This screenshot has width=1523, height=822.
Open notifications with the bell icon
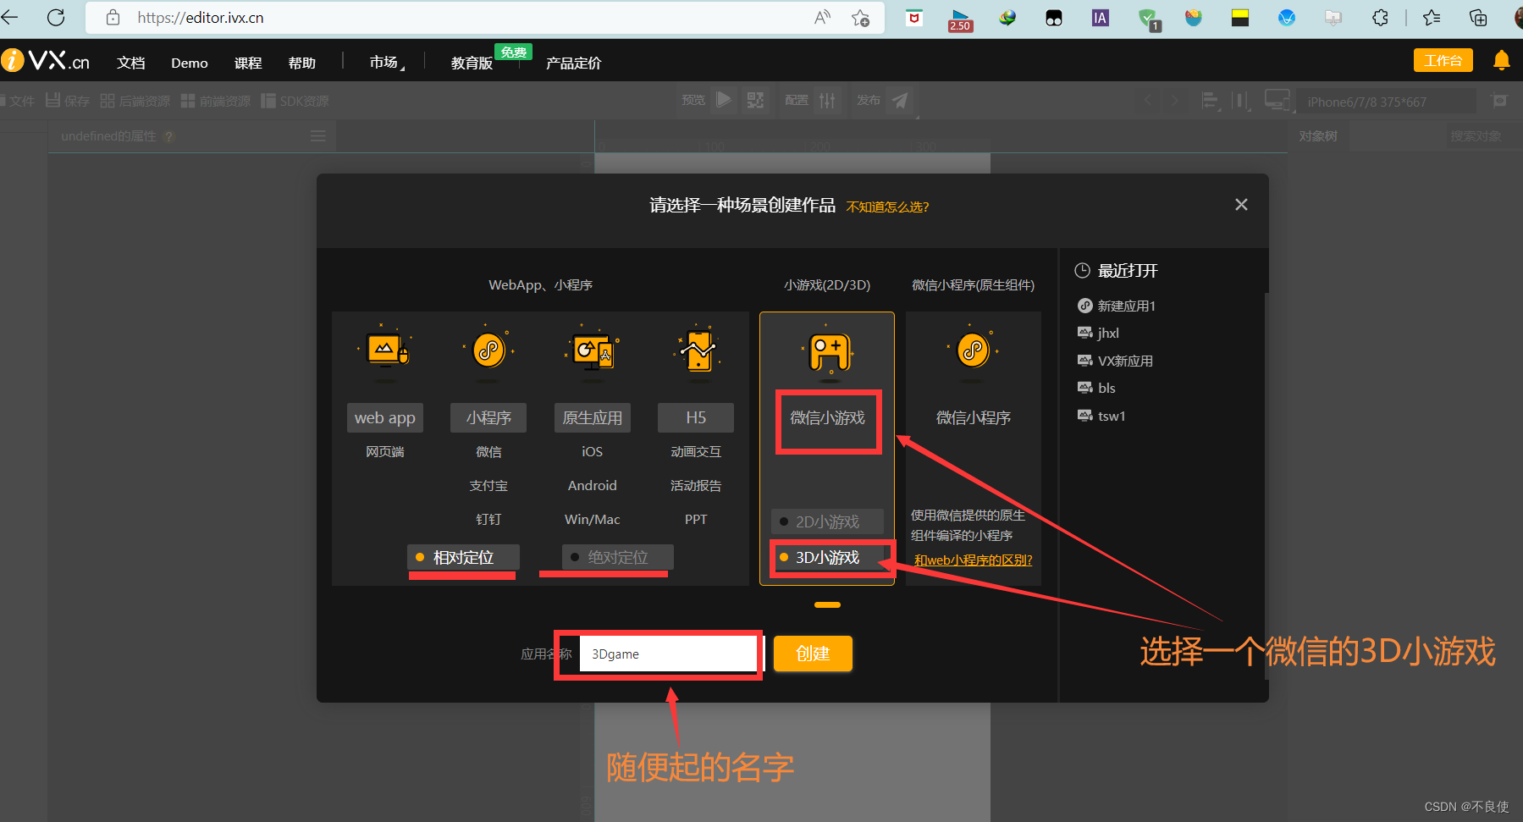pyautogui.click(x=1502, y=60)
